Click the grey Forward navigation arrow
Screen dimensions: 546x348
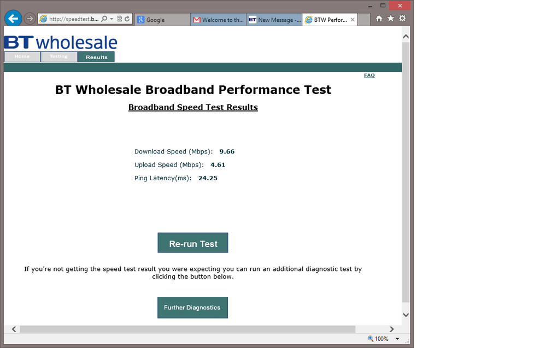coord(30,19)
